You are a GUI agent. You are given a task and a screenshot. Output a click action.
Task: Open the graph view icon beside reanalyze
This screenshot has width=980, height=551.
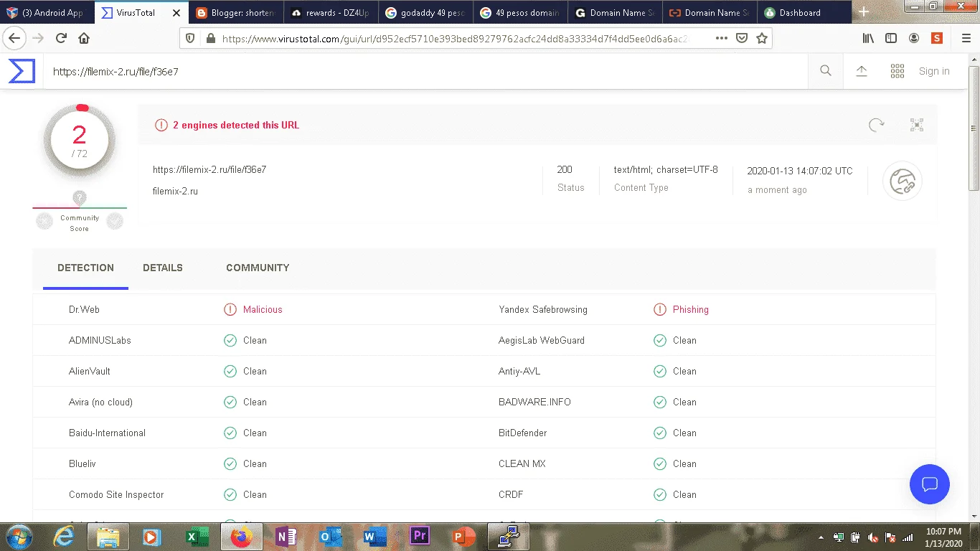click(x=916, y=125)
